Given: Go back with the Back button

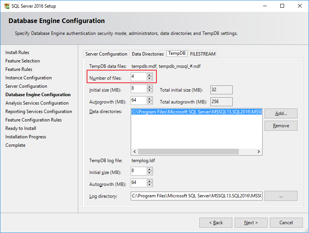Looking at the screenshot, I should click(216, 223).
